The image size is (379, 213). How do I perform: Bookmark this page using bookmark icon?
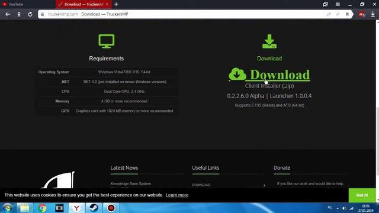[347, 14]
